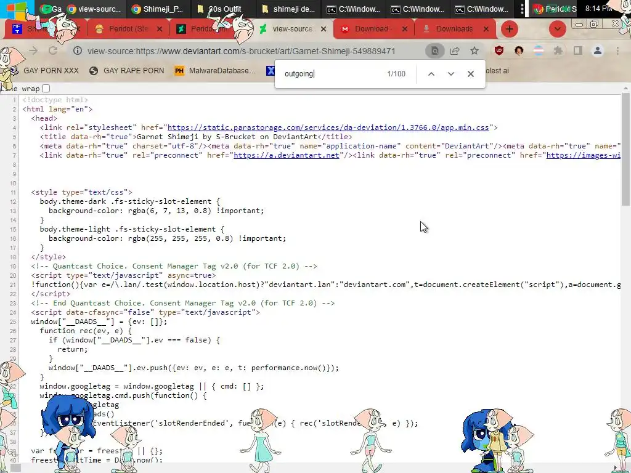Viewport: 631px width, 473px height.
Task: Click the 'return;' line of source
Action: coord(73,349)
